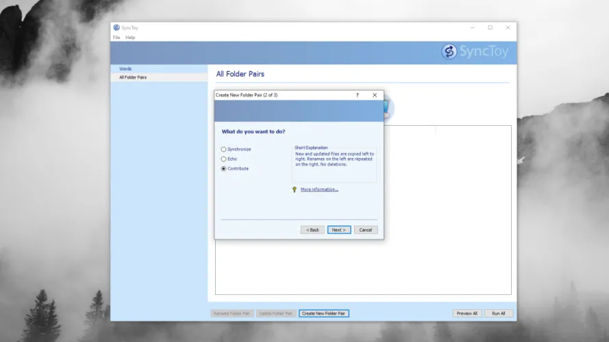Cancel the folder pair wizard
Viewport: 609px width, 342px height.
(x=365, y=230)
